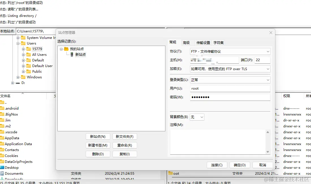Click the Public folder icon in local tree

[x=29, y=71]
